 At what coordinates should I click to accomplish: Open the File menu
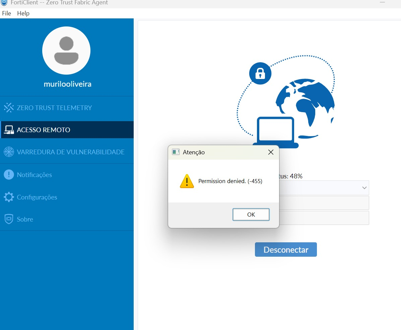[x=6, y=13]
